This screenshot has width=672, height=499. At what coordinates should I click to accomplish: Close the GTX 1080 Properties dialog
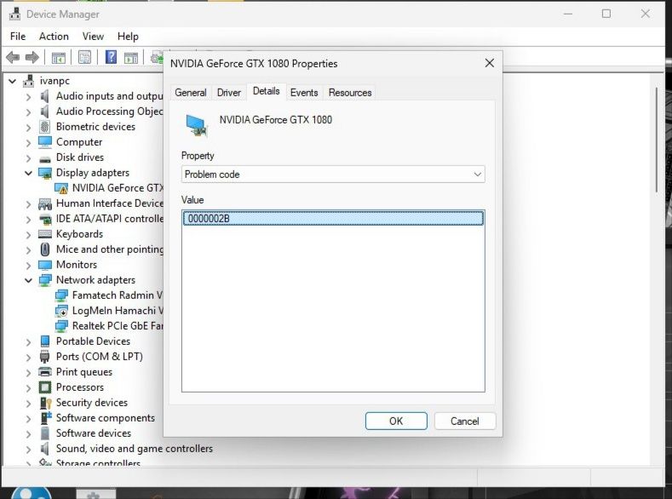coord(490,63)
